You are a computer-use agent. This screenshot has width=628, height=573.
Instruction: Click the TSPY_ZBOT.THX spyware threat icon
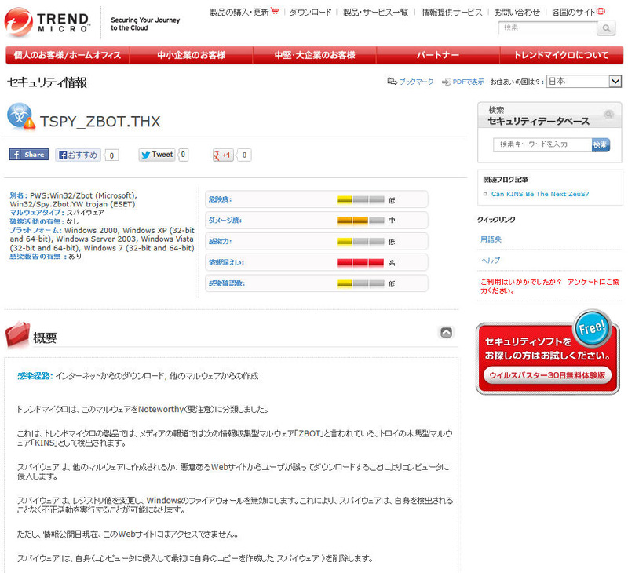(x=21, y=117)
